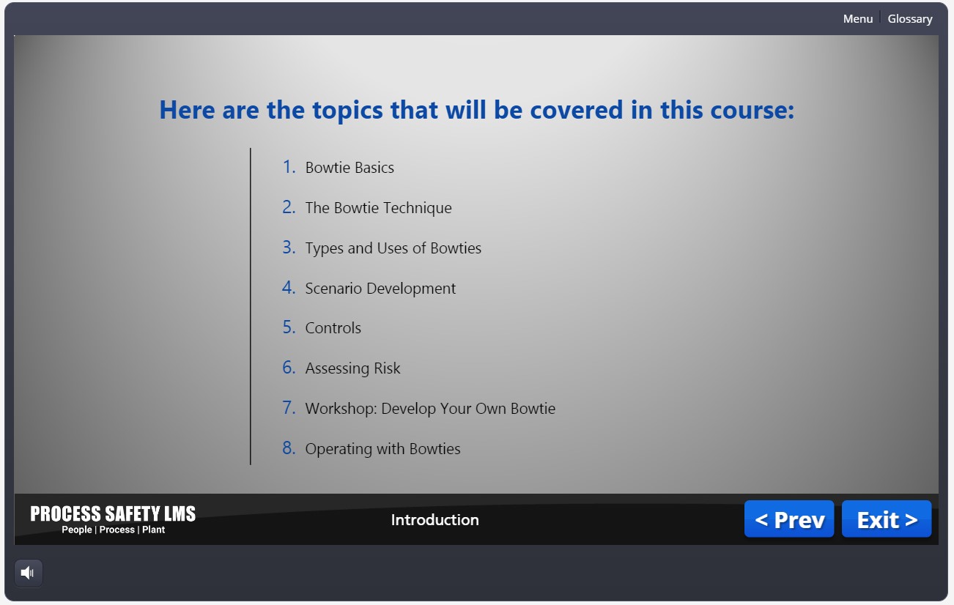
Task: Choose the Scenario Development topic
Action: 380,289
